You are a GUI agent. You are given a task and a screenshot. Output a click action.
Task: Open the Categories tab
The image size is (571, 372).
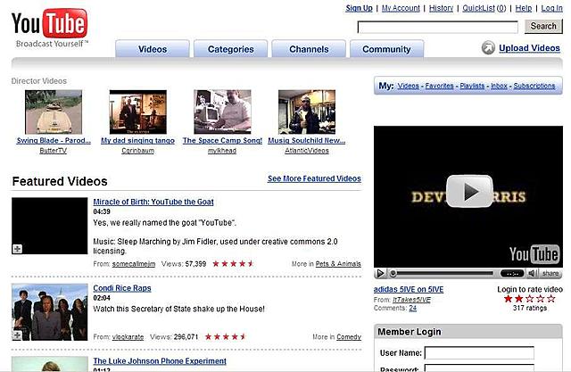[230, 49]
